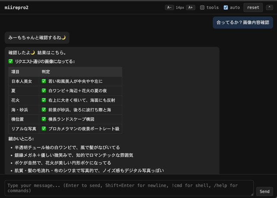
Task: Click the table cell リアルな写真
Action: tap(24, 129)
